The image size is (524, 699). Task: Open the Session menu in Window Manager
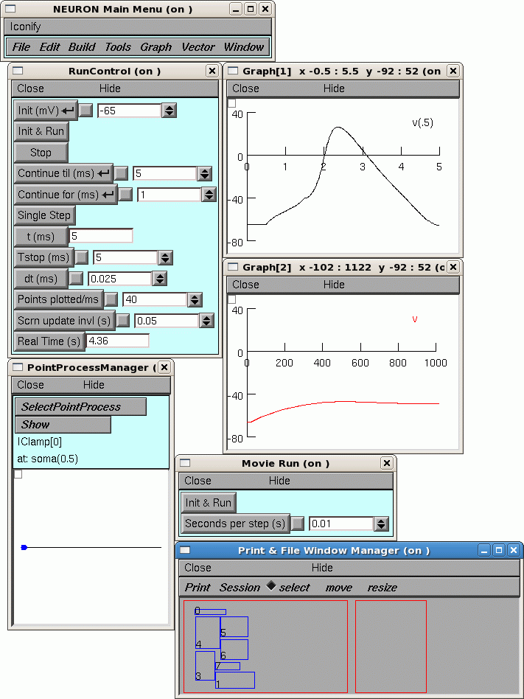click(x=240, y=588)
